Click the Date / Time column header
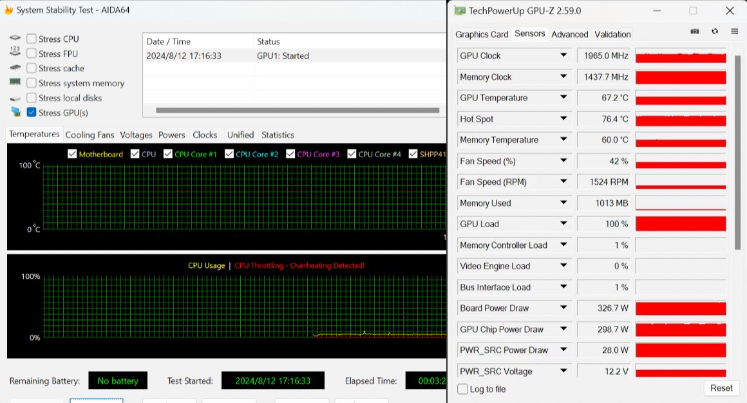 pos(198,41)
